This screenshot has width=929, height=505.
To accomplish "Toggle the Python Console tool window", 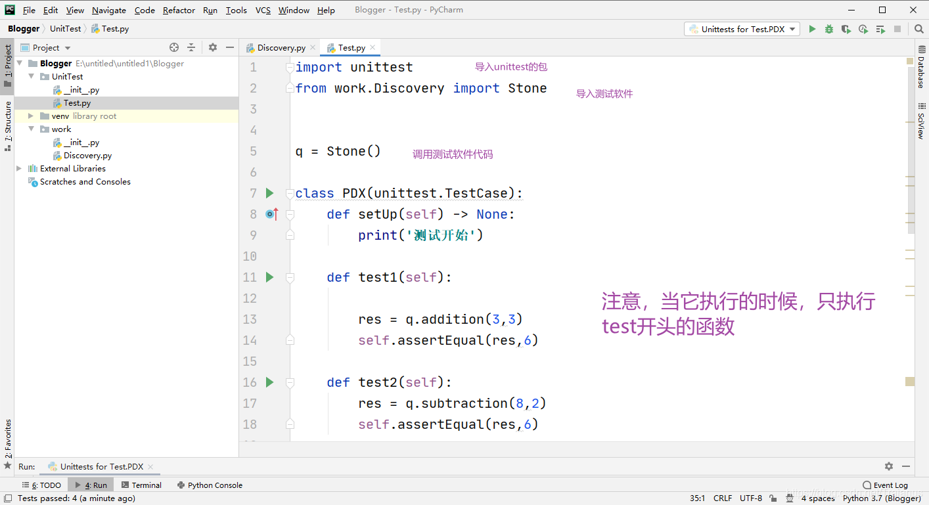I will [x=210, y=485].
